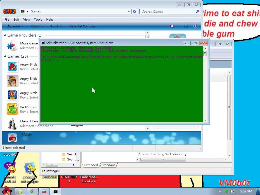
Task: Open the cmd.exe title bar system icon
Action: (x=43, y=43)
